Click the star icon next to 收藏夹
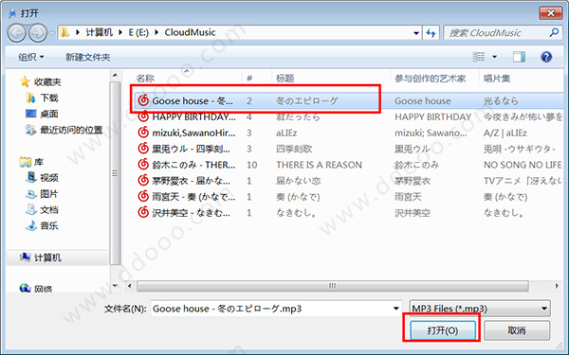Screen dimensions: 569x355 [x=25, y=81]
